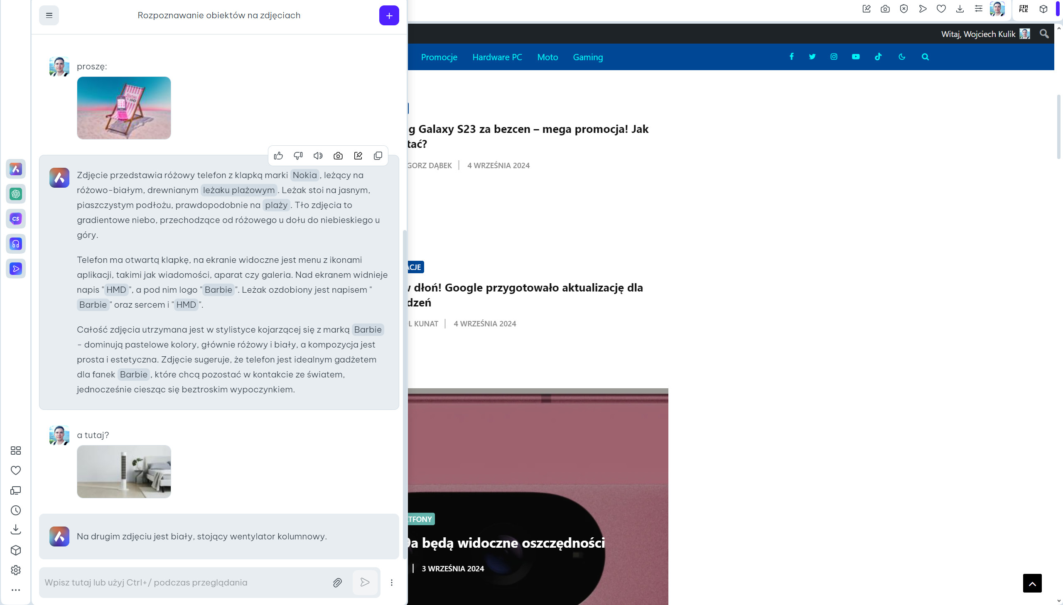The width and height of the screenshot is (1063, 605).
Task: Open the browser toolbar play/send icon
Action: pos(923,9)
